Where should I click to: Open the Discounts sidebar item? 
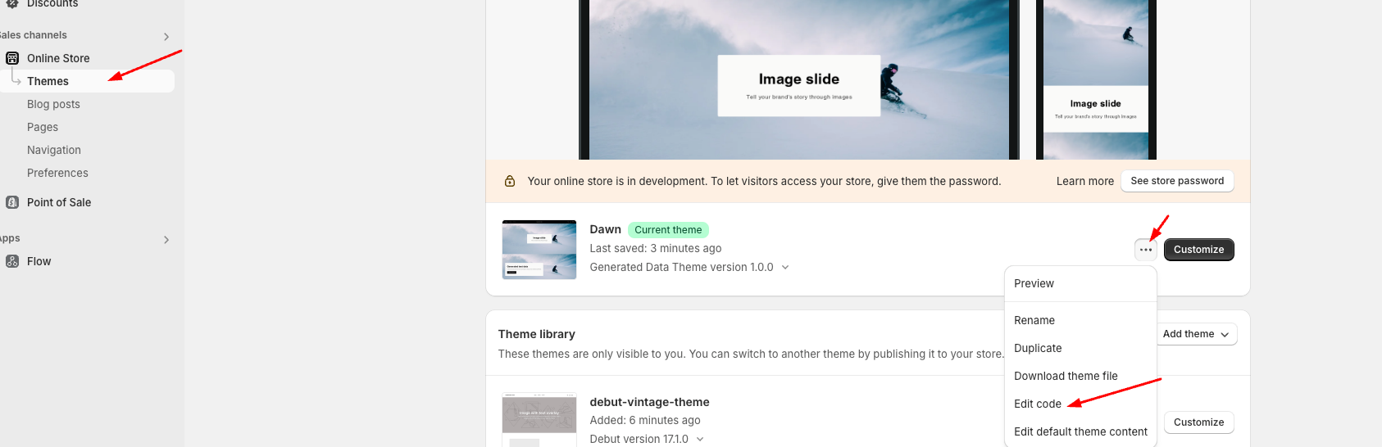pyautogui.click(x=52, y=4)
